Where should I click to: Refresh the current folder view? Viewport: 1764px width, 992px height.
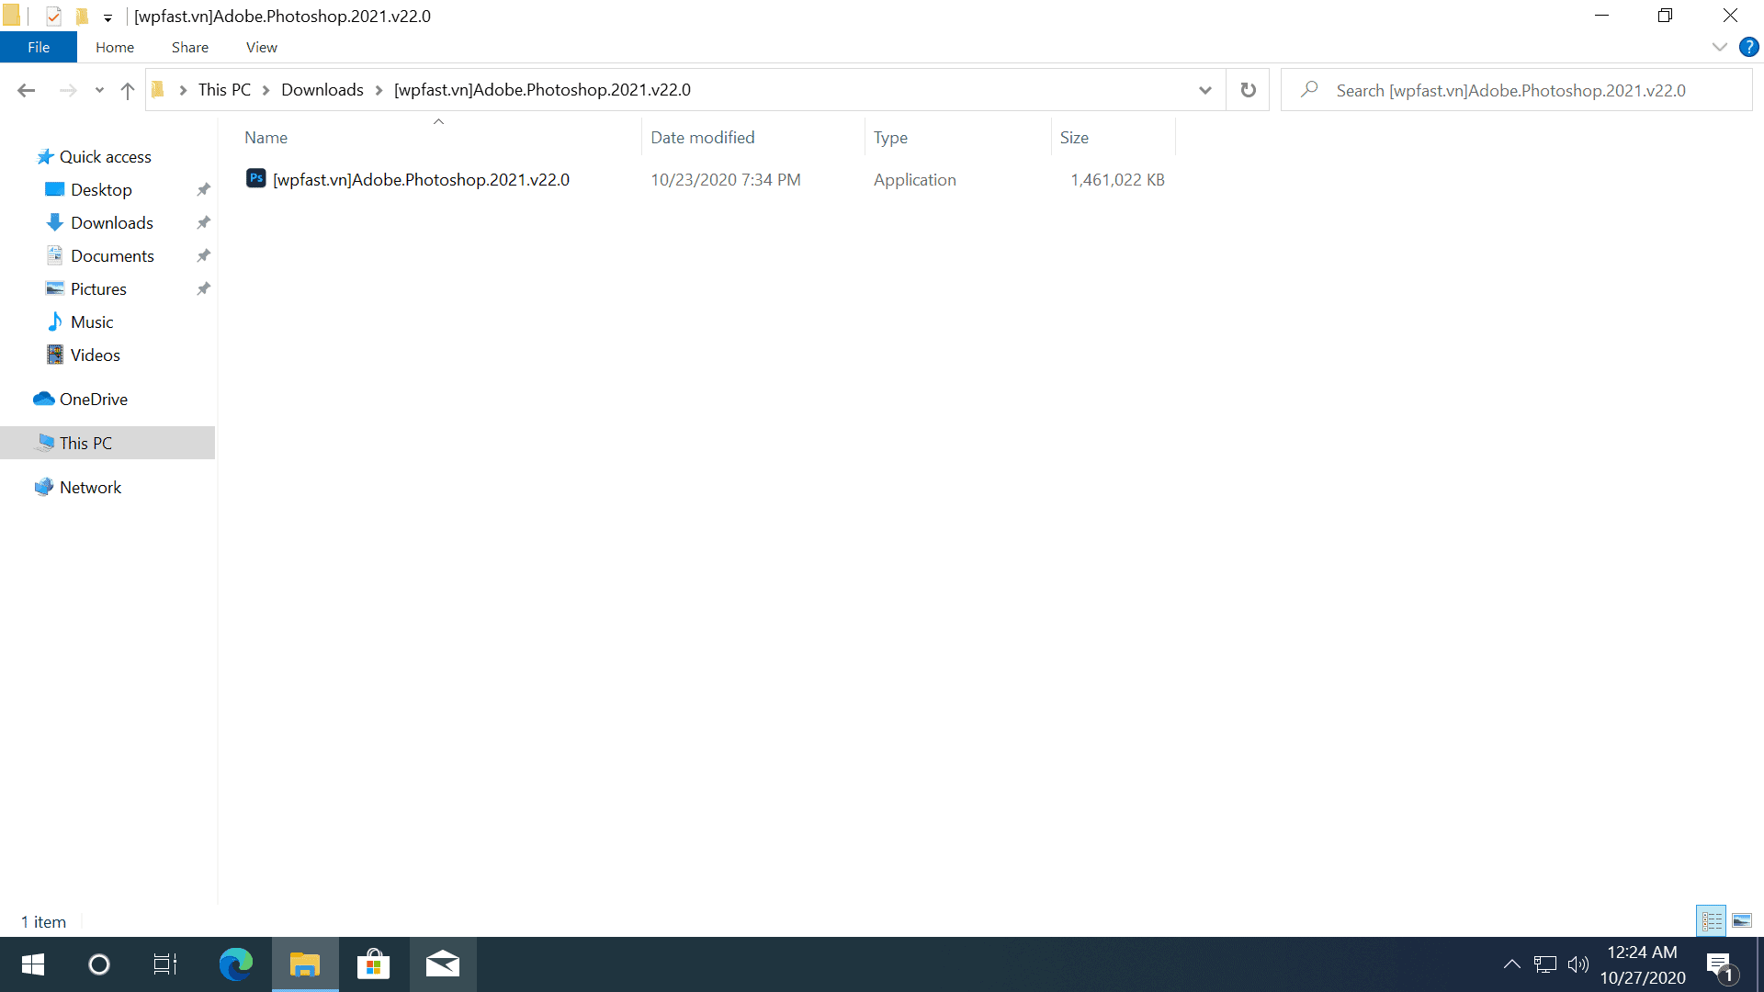point(1248,90)
